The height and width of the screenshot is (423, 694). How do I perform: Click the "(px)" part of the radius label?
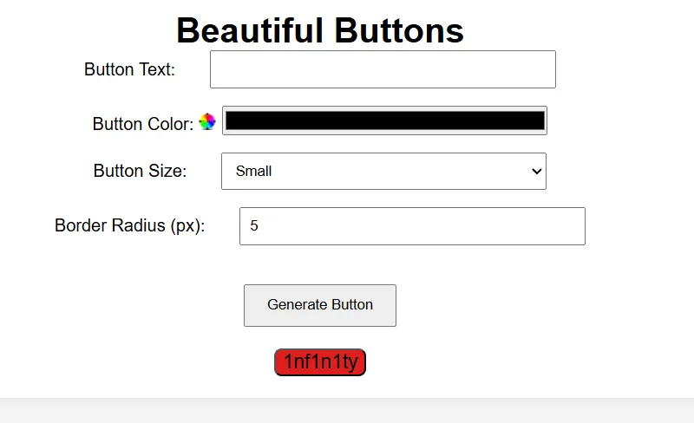(x=184, y=225)
